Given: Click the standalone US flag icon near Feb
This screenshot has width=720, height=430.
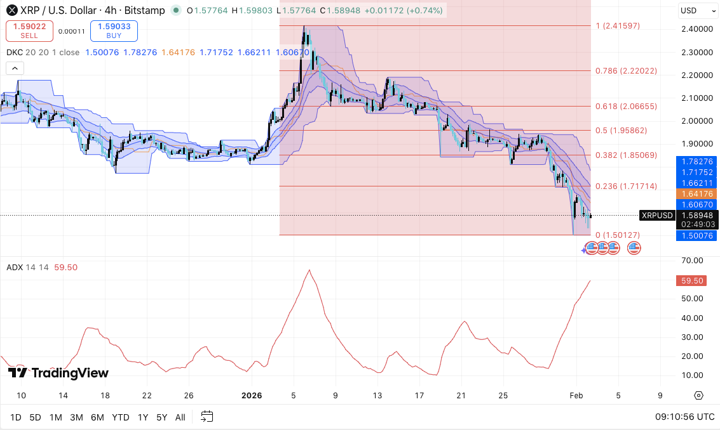Looking at the screenshot, I should click(x=634, y=247).
